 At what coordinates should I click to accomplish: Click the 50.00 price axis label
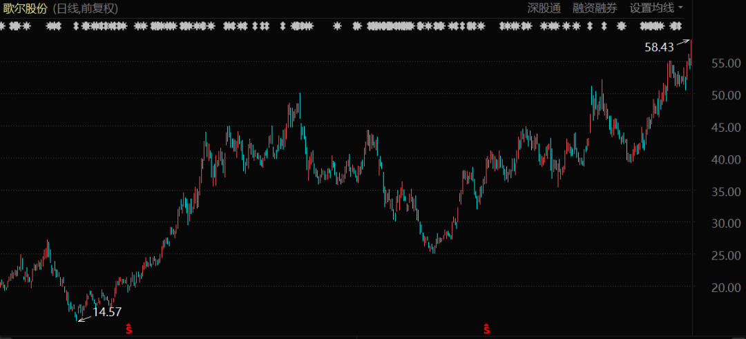[727, 95]
